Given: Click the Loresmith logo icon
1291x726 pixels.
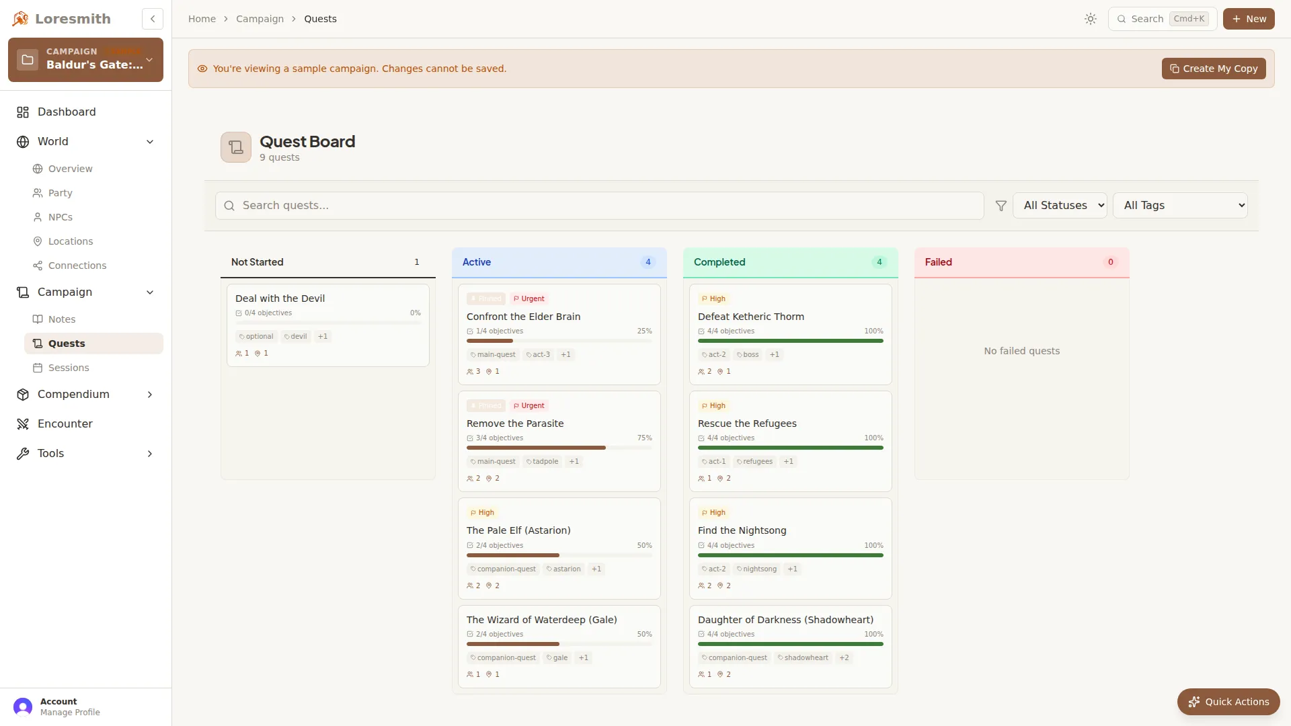Looking at the screenshot, I should [x=20, y=18].
